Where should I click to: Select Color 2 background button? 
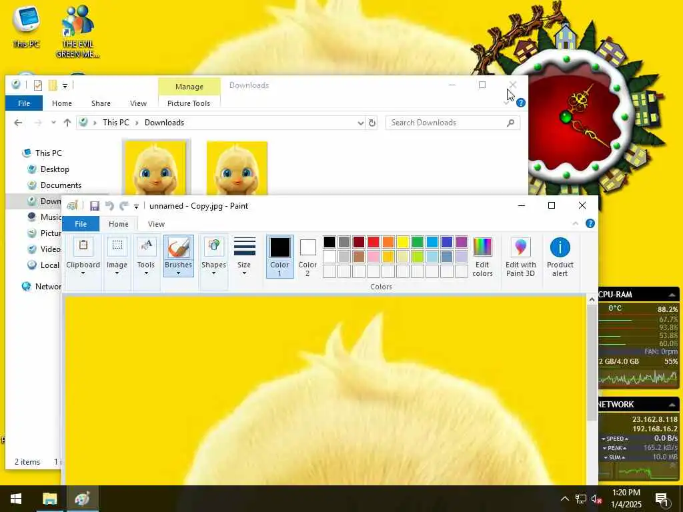click(x=307, y=257)
